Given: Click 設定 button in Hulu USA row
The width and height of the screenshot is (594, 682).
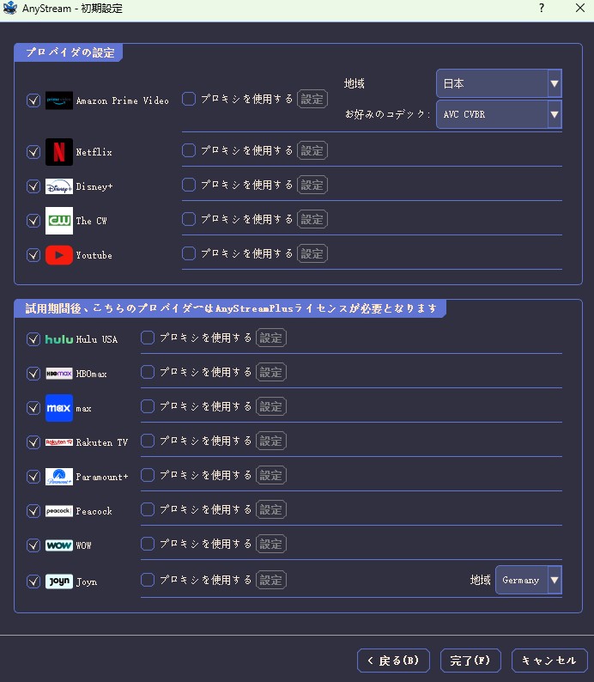Looking at the screenshot, I should coord(270,338).
